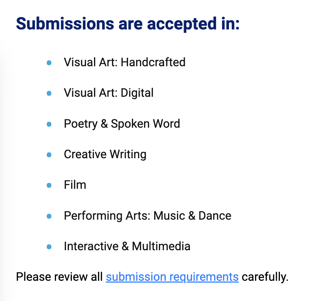The width and height of the screenshot is (334, 301).
Task: Click the 'Creative Writing' list entry
Action: (x=105, y=154)
